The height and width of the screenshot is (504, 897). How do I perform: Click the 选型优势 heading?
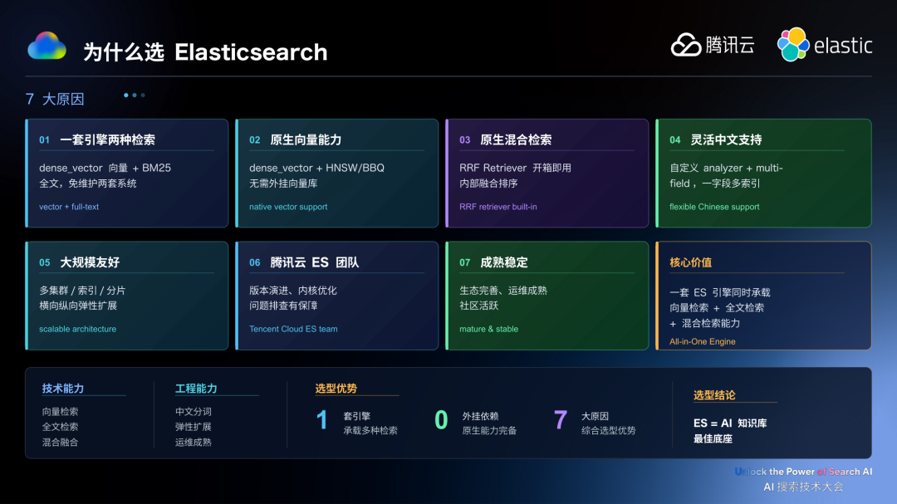[336, 389]
